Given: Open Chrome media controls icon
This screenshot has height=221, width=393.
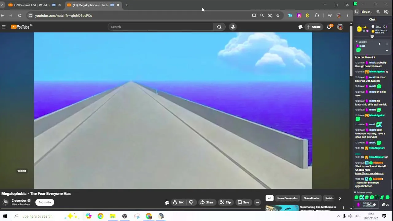Looking at the screenshot, I should [x=330, y=15].
